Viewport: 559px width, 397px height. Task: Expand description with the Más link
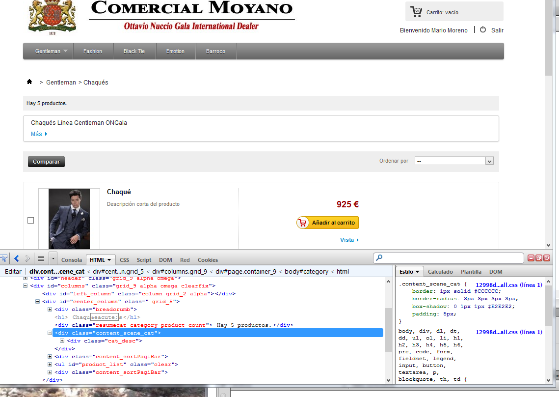pos(39,134)
